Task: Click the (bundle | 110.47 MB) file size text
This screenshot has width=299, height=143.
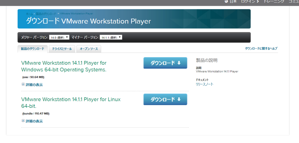Action: tap(36, 114)
